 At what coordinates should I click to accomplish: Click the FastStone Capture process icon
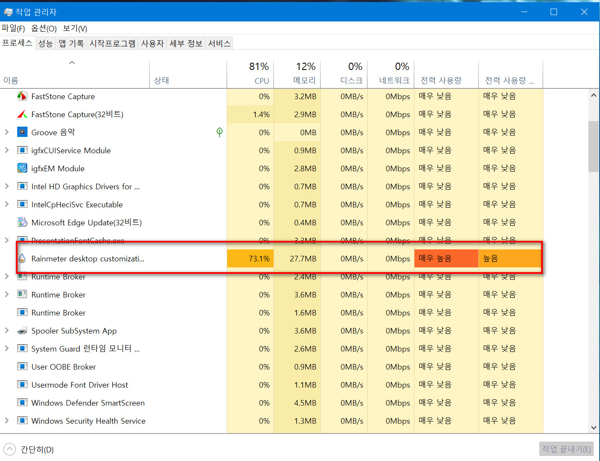coord(22,96)
